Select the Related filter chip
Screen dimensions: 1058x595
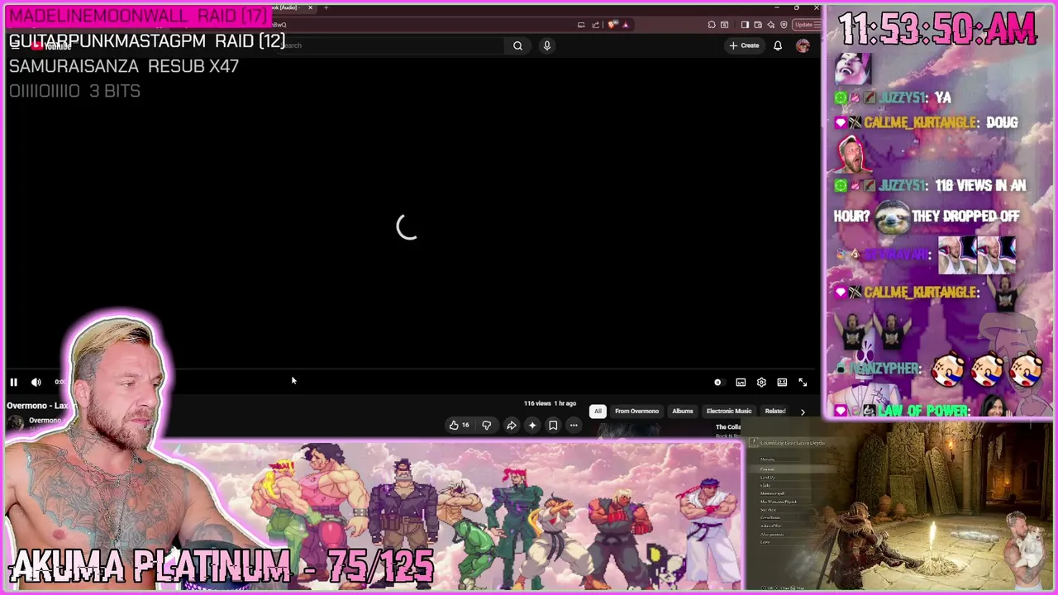tap(775, 411)
